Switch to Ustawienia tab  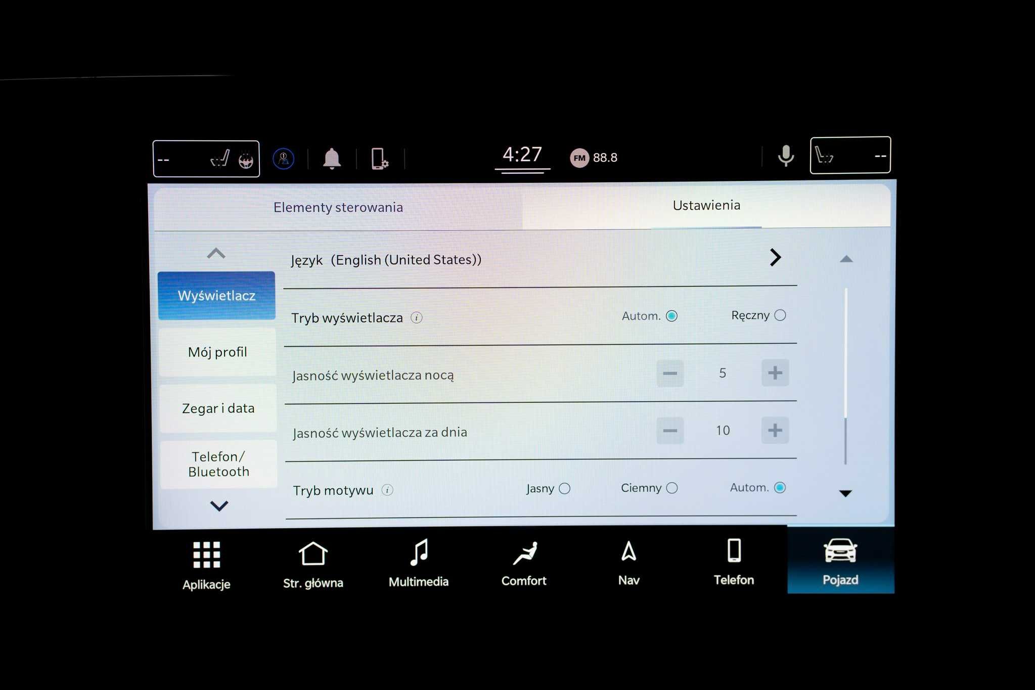(702, 205)
